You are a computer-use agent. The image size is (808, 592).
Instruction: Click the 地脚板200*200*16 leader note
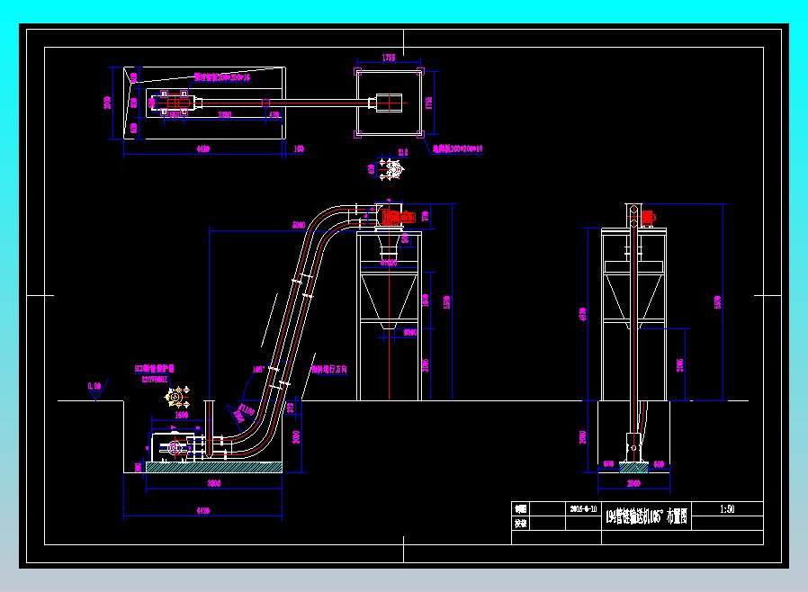pos(457,149)
